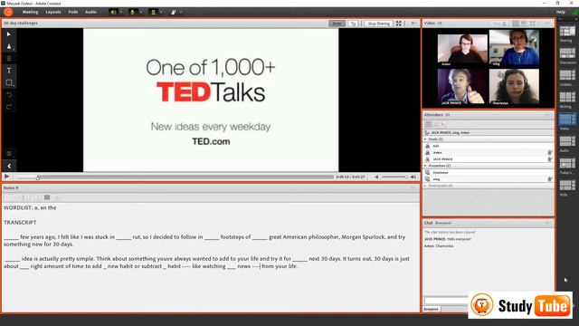This screenshot has height=326, width=579.
Task: Open the webcam options dropdown arrow
Action: click(x=161, y=12)
